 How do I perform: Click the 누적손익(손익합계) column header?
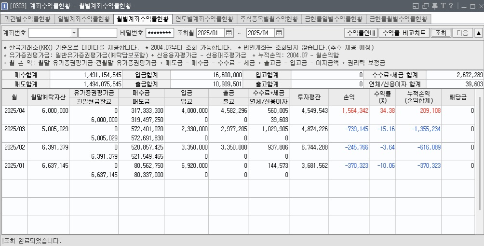[418, 97]
